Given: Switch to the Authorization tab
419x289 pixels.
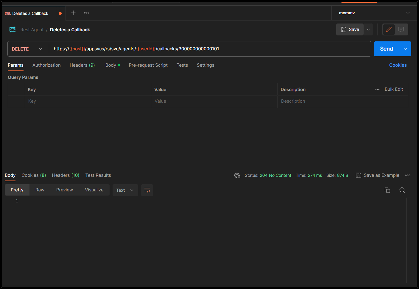Looking at the screenshot, I should 46,65.
